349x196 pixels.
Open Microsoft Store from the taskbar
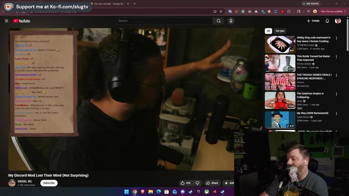(167, 192)
